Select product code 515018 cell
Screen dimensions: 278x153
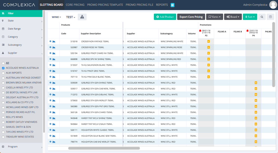pyautogui.click(x=70, y=41)
